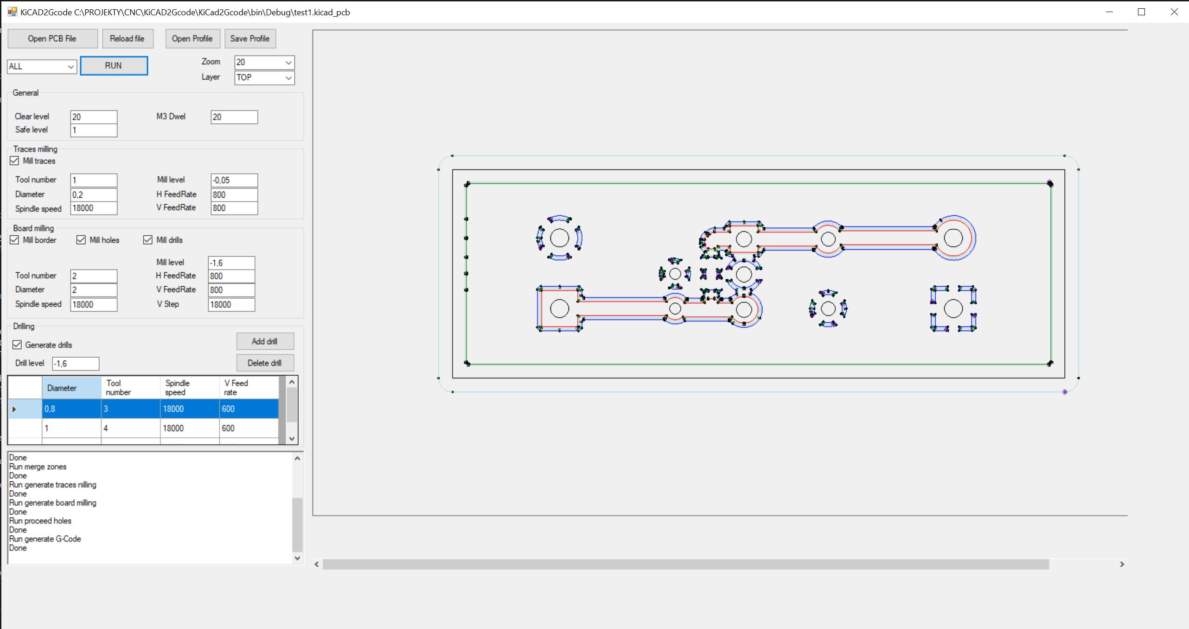Click the Open Profile button
The width and height of the screenshot is (1189, 629).
pyautogui.click(x=192, y=38)
